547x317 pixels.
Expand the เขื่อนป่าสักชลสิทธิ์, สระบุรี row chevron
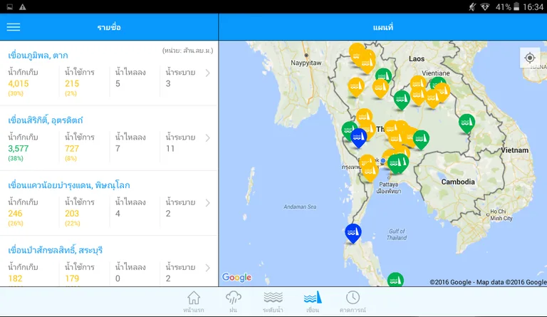[207, 267]
